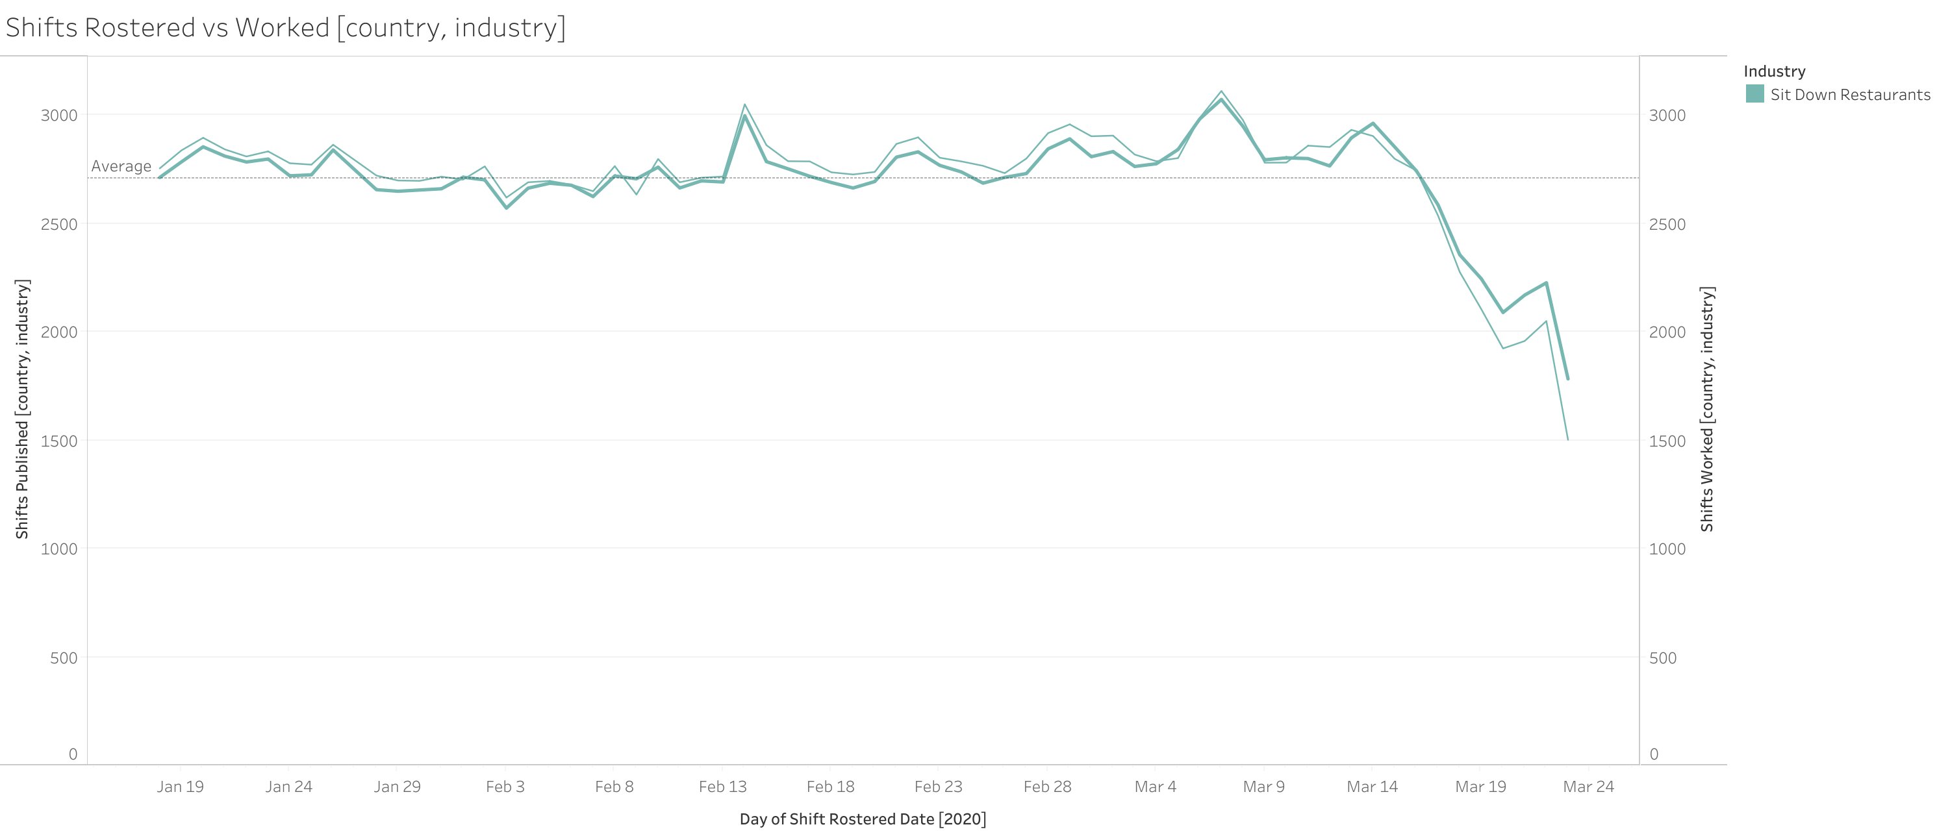Click the chart title Shifts Rostered vs Worked
The image size is (1937, 840).
point(285,28)
